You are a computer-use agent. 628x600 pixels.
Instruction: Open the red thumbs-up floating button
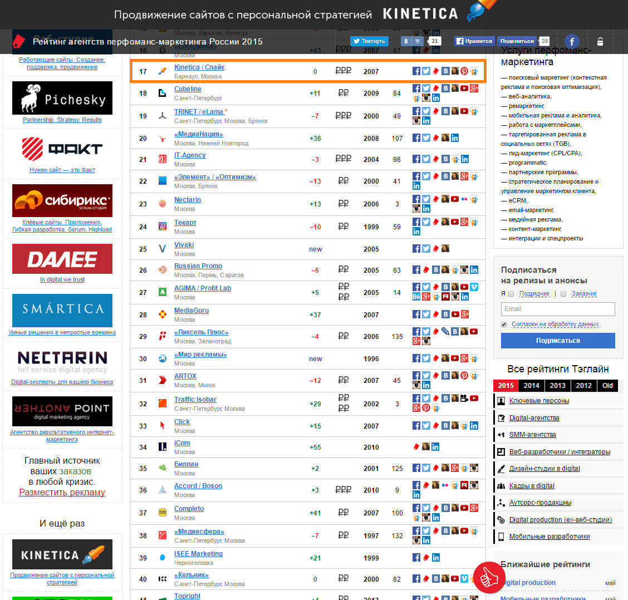[489, 578]
